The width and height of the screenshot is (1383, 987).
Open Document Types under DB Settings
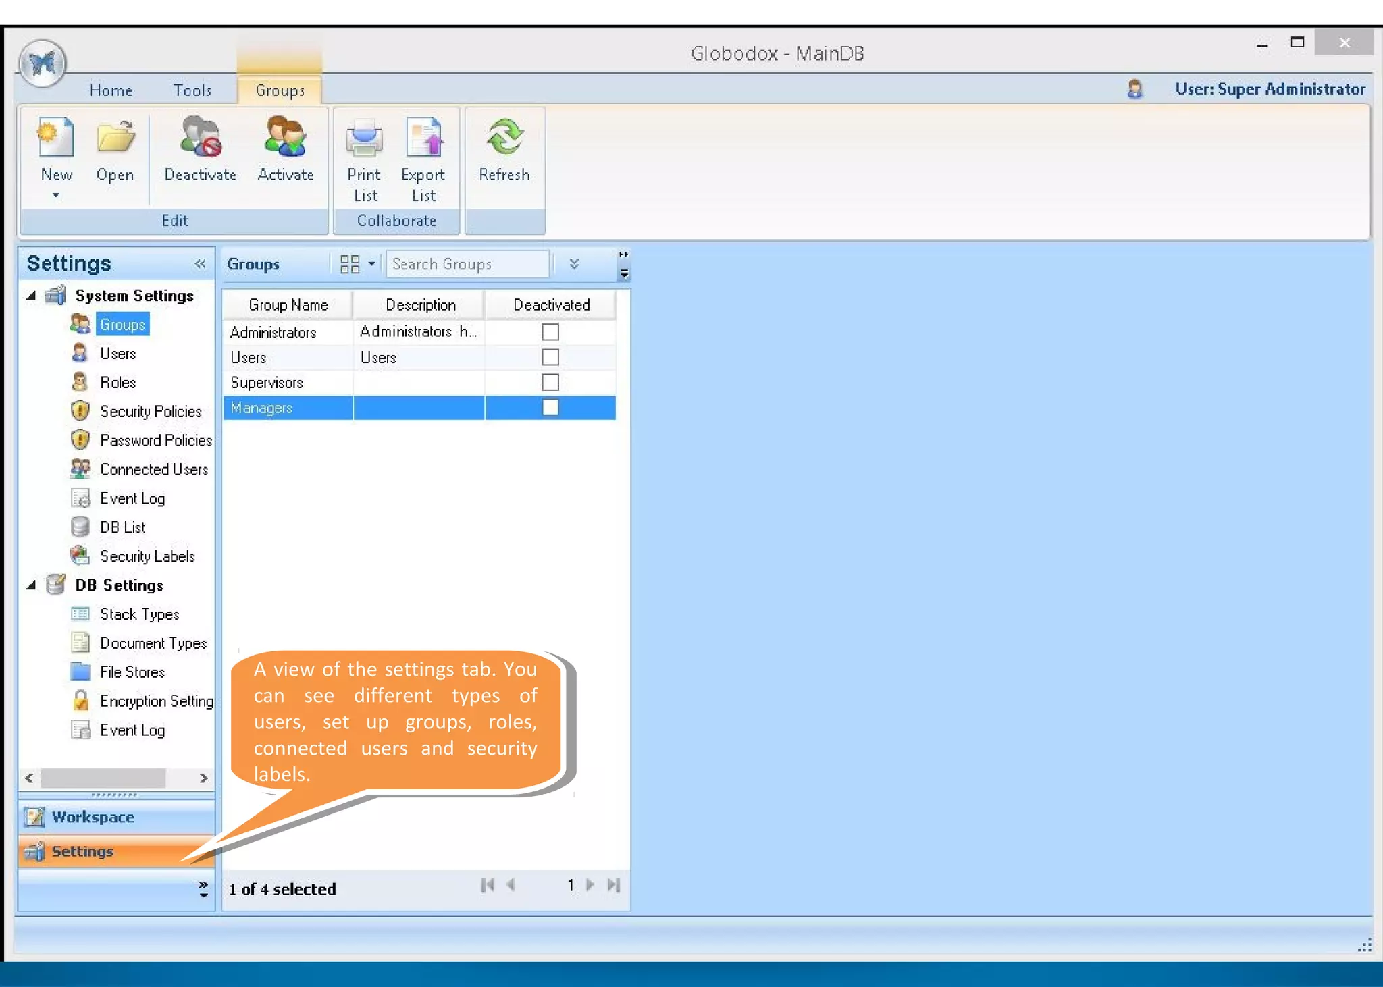pyautogui.click(x=153, y=643)
